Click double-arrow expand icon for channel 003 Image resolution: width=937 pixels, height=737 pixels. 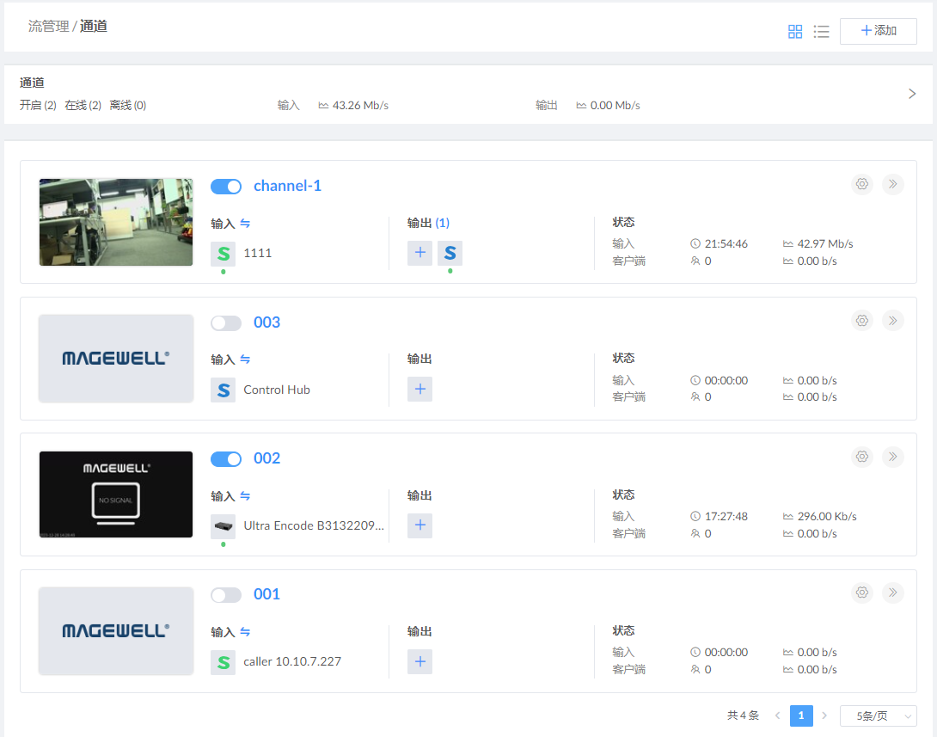tap(893, 321)
